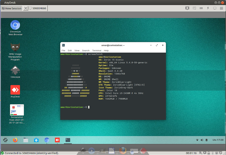Screen dimensions: 226x155
Task: Close the 506034666 session tab with X
Action: pyautogui.click(x=25, y=8)
